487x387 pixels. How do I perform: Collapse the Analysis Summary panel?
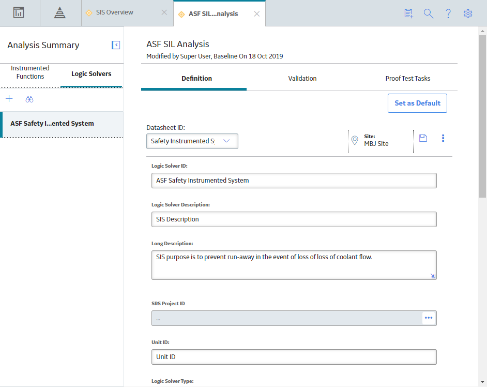(x=116, y=45)
